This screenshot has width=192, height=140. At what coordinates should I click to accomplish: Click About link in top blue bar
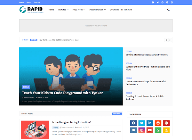29,2
